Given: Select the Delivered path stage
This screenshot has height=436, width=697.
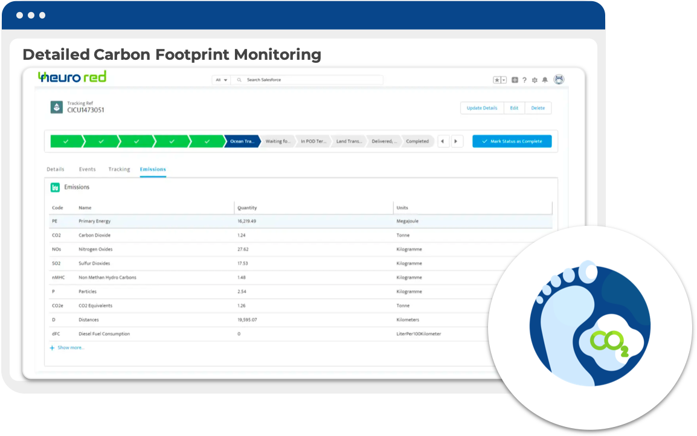Looking at the screenshot, I should (384, 141).
